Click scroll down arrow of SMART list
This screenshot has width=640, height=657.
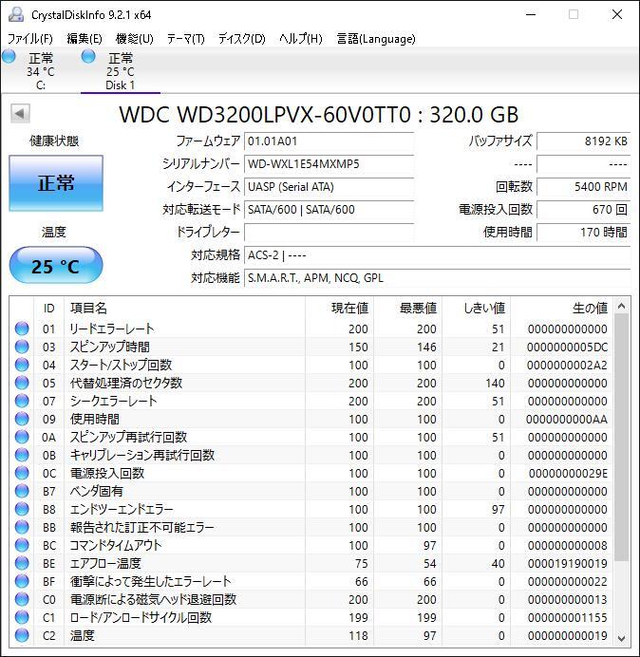[622, 638]
